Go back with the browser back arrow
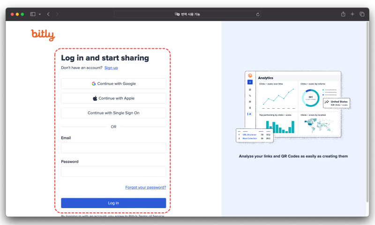375x225 pixels. (x=48, y=14)
